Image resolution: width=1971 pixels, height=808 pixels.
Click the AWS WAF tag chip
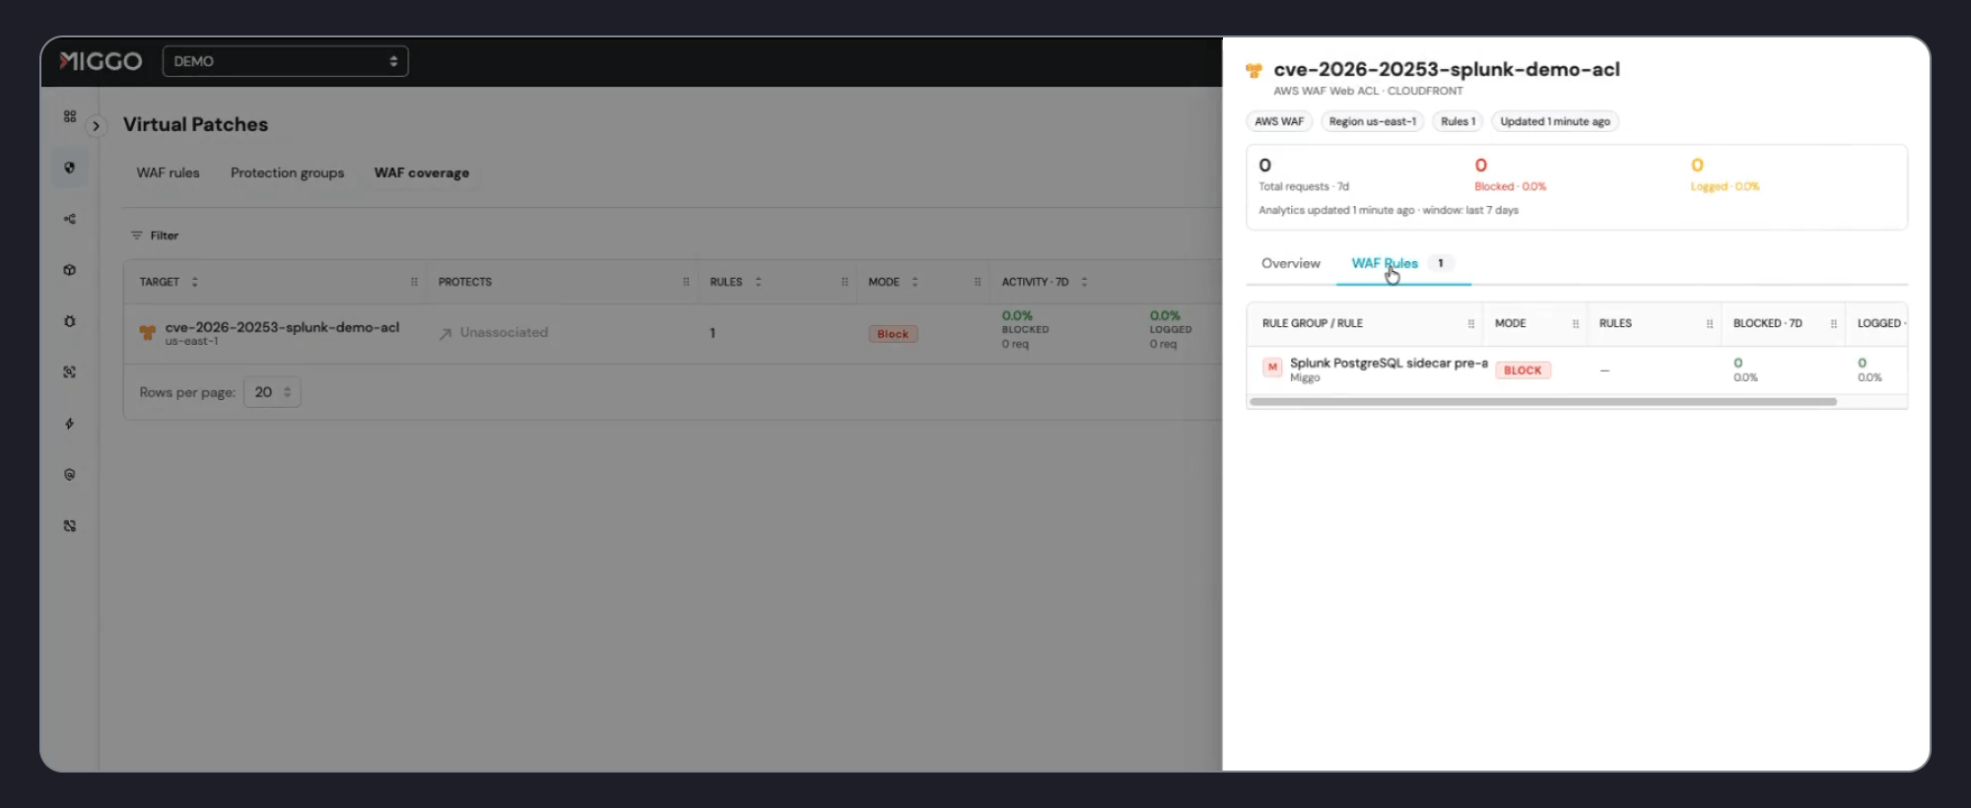coord(1279,121)
